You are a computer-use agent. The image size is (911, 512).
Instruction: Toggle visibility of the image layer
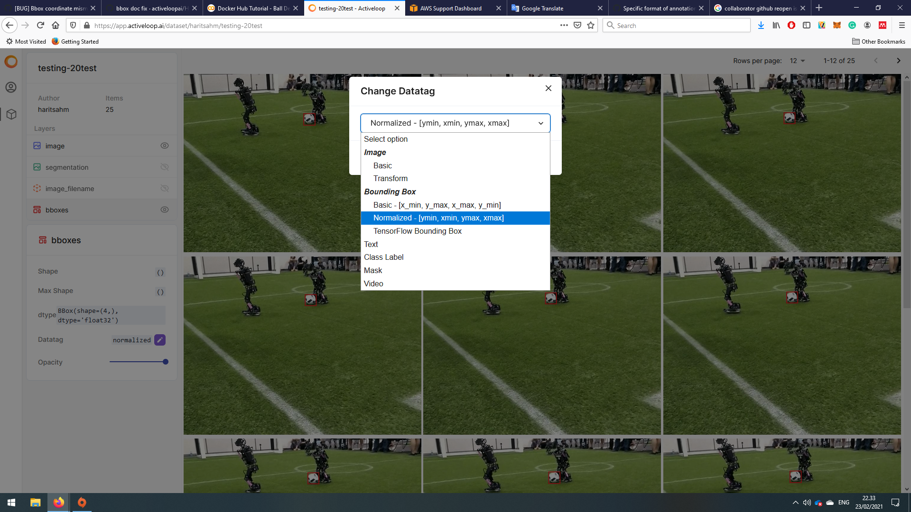tap(165, 146)
